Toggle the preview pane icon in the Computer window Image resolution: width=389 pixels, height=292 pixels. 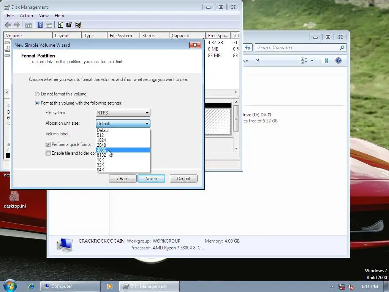(x=325, y=60)
